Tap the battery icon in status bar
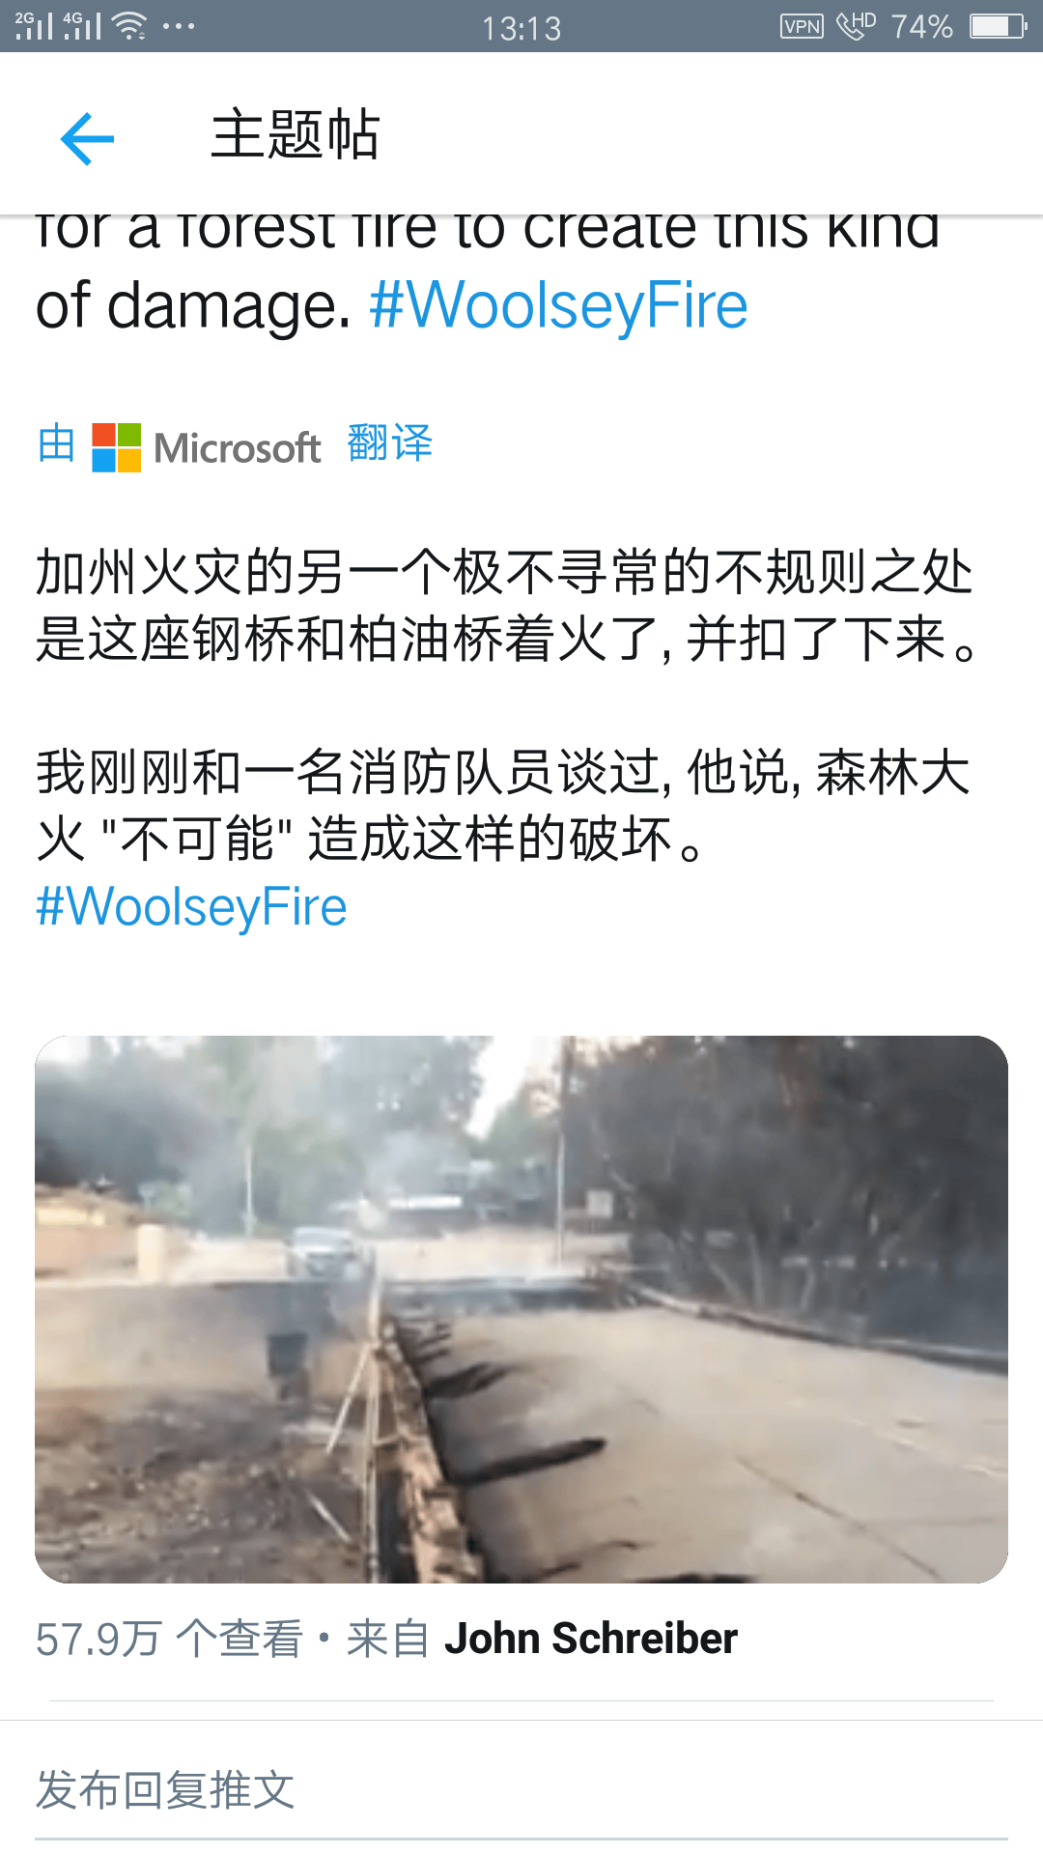Image resolution: width=1043 pixels, height=1855 pixels. [999, 26]
